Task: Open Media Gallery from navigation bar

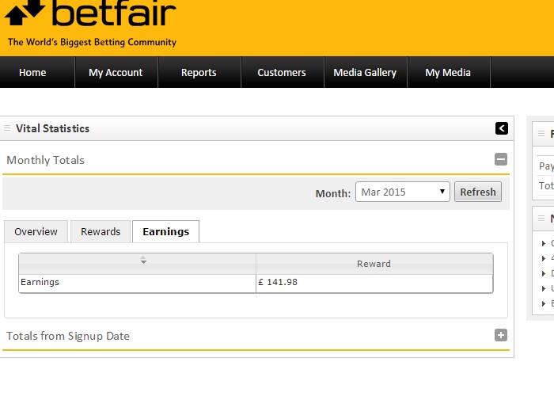Action: 365,72
